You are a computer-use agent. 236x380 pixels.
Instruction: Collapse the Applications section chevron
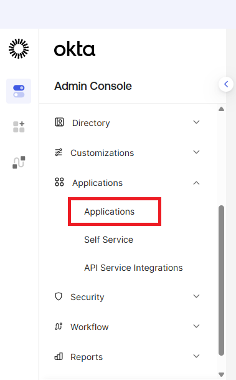click(196, 183)
